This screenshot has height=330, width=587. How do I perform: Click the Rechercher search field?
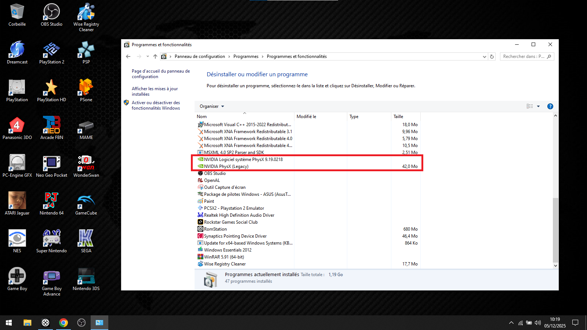[x=523, y=56]
